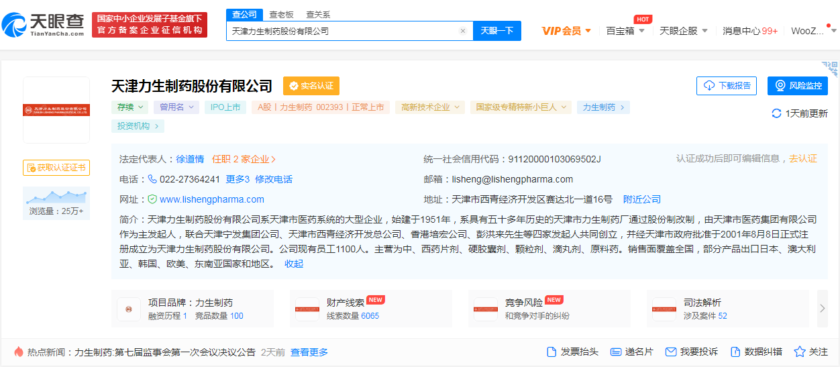
Task: Click the 官方备案企业征信机构 red banner
Action: (150, 25)
